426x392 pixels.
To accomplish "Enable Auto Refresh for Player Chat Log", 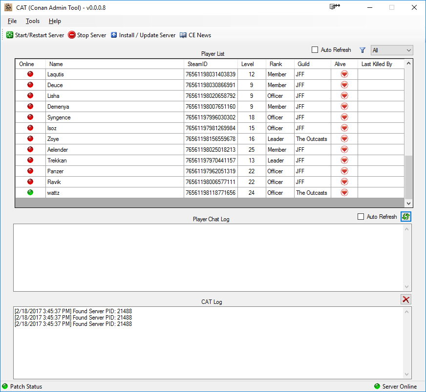I will pyautogui.click(x=361, y=217).
